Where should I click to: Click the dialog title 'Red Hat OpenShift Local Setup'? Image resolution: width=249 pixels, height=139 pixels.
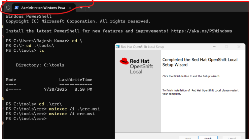pos(142,47)
